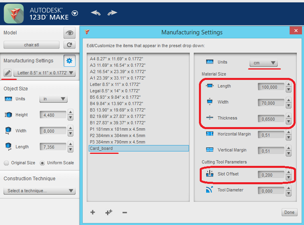Click the Material Width field 70,000
The image size is (304, 225).
click(x=271, y=103)
